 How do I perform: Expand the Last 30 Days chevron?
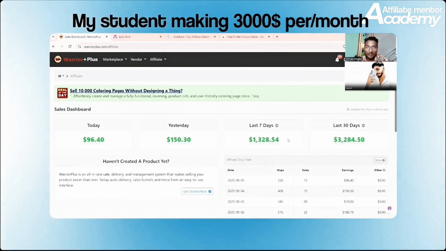tap(363, 125)
